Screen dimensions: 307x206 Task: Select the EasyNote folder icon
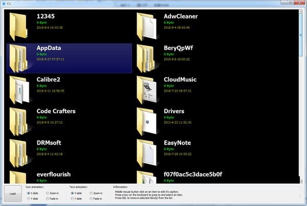pos(147,153)
